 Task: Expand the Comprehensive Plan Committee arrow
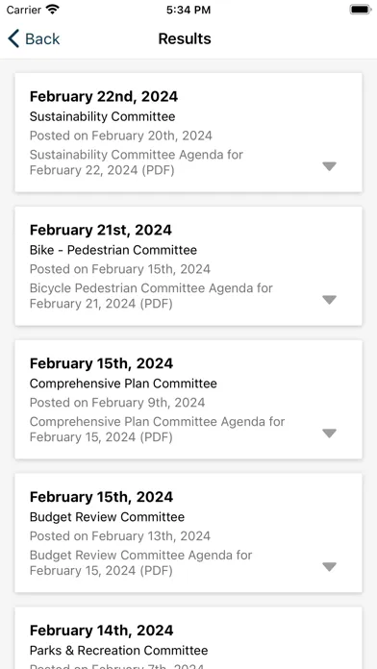(329, 434)
